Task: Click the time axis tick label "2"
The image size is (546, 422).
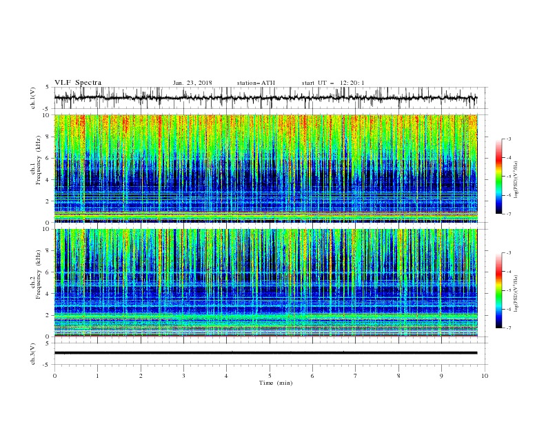Action: coord(141,376)
